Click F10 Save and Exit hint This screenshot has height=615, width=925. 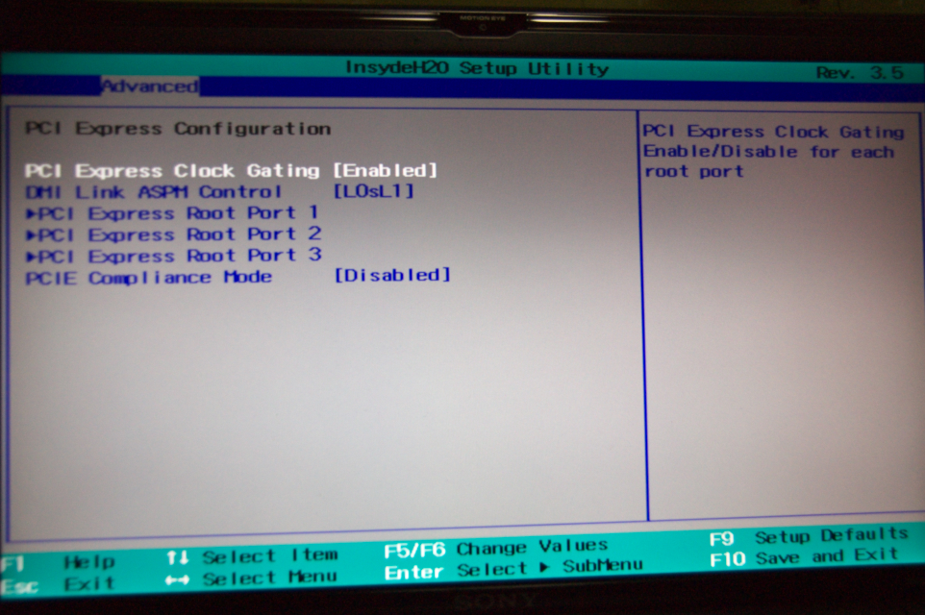[804, 556]
